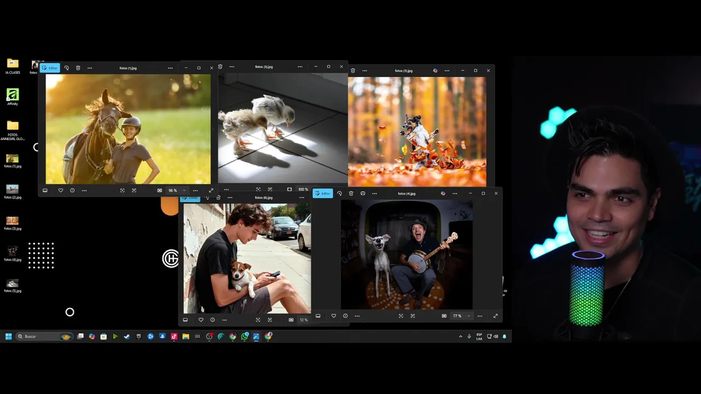Viewport: 701px width, 394px height.
Task: Click the Buscar taskbar search box
Action: click(x=45, y=337)
